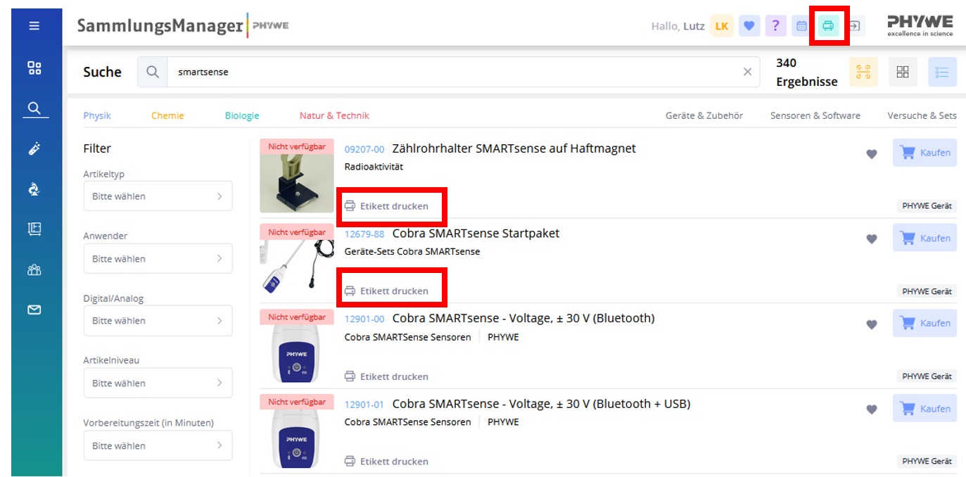Image resolution: width=966 pixels, height=477 pixels.
Task: Open article number 12901-00
Action: 364,319
